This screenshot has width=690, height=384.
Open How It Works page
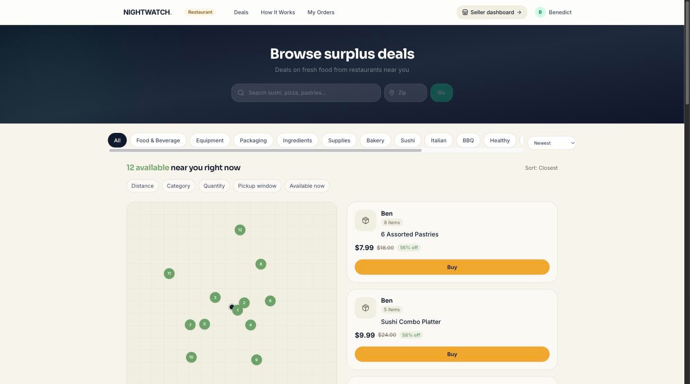(278, 12)
